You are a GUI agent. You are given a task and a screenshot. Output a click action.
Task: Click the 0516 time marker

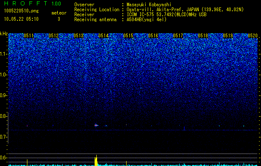(x=153, y=36)
